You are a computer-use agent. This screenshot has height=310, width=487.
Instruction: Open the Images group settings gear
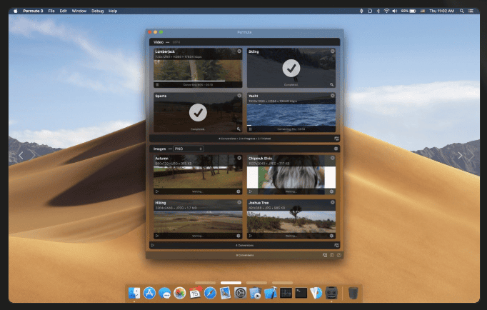[x=336, y=149]
